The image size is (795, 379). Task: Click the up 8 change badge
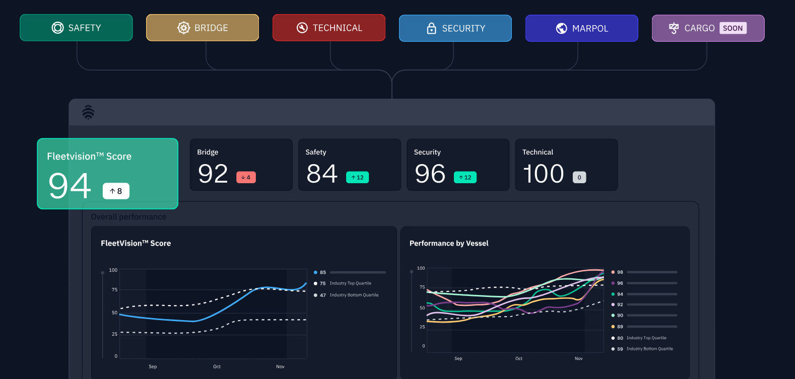click(x=116, y=191)
